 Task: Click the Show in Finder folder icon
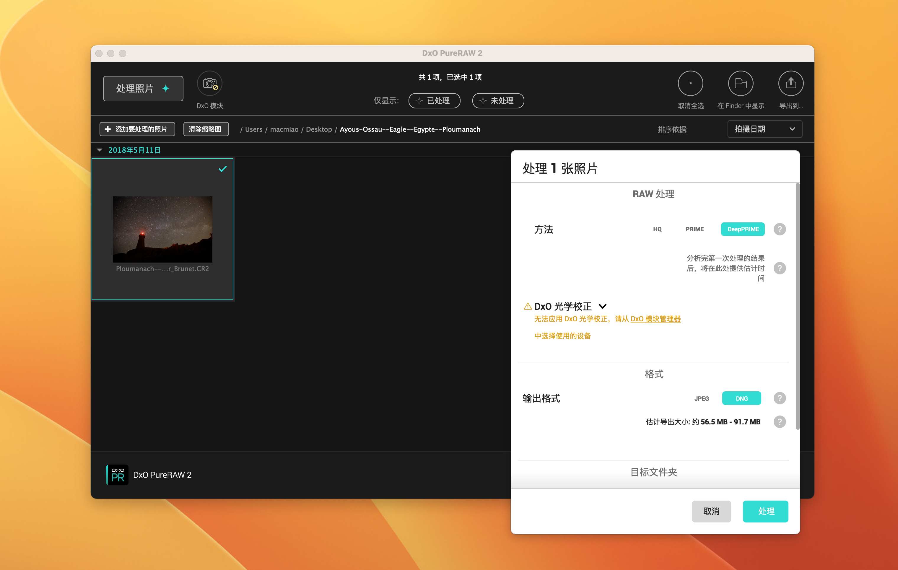pos(741,84)
